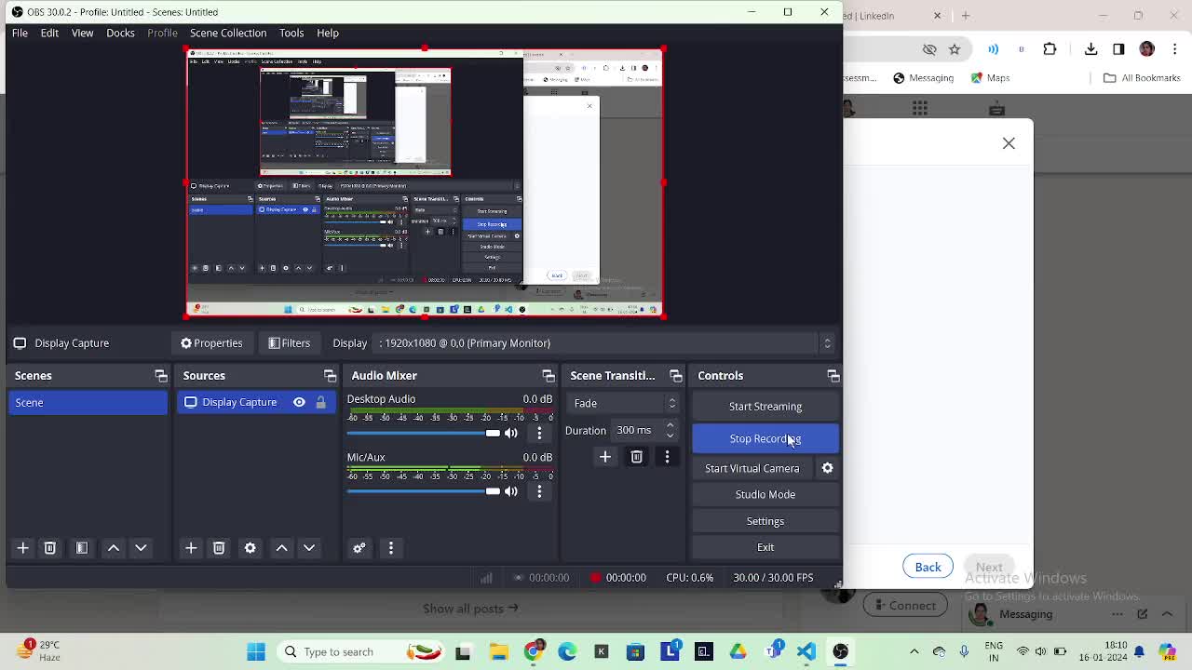Move scene up arrow in Scenes dock

[114, 548]
